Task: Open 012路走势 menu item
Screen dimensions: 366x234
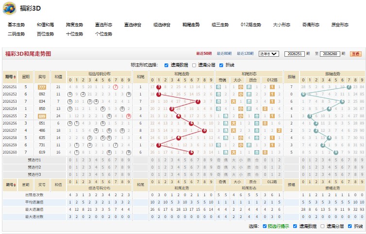Action: click(x=250, y=25)
